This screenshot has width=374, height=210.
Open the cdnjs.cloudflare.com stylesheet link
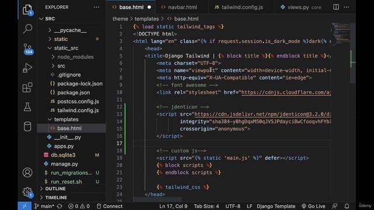point(286,92)
